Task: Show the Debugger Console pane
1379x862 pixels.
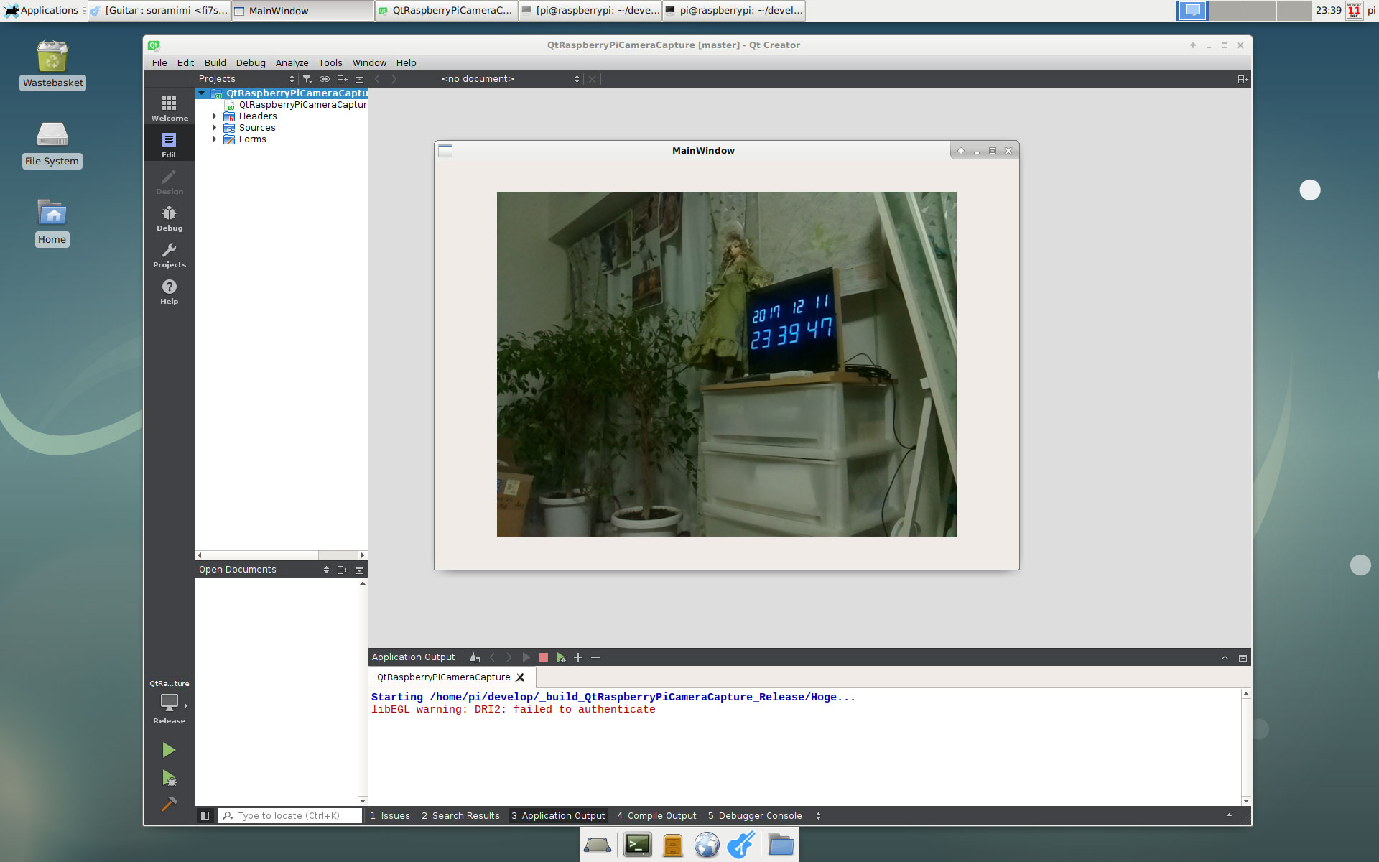Action: point(755,815)
